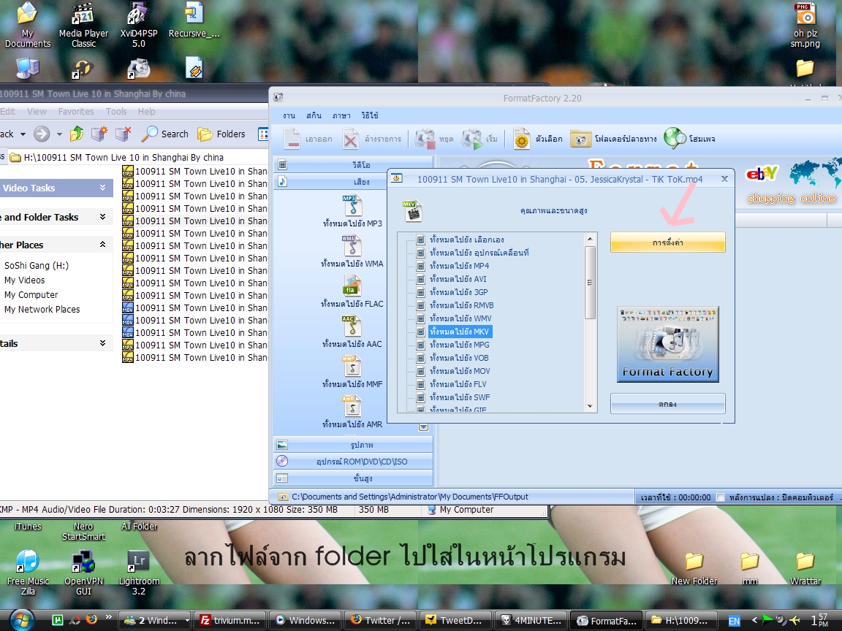842x631 pixels.
Task: Select All to AMR conversion icon
Action: point(352,407)
